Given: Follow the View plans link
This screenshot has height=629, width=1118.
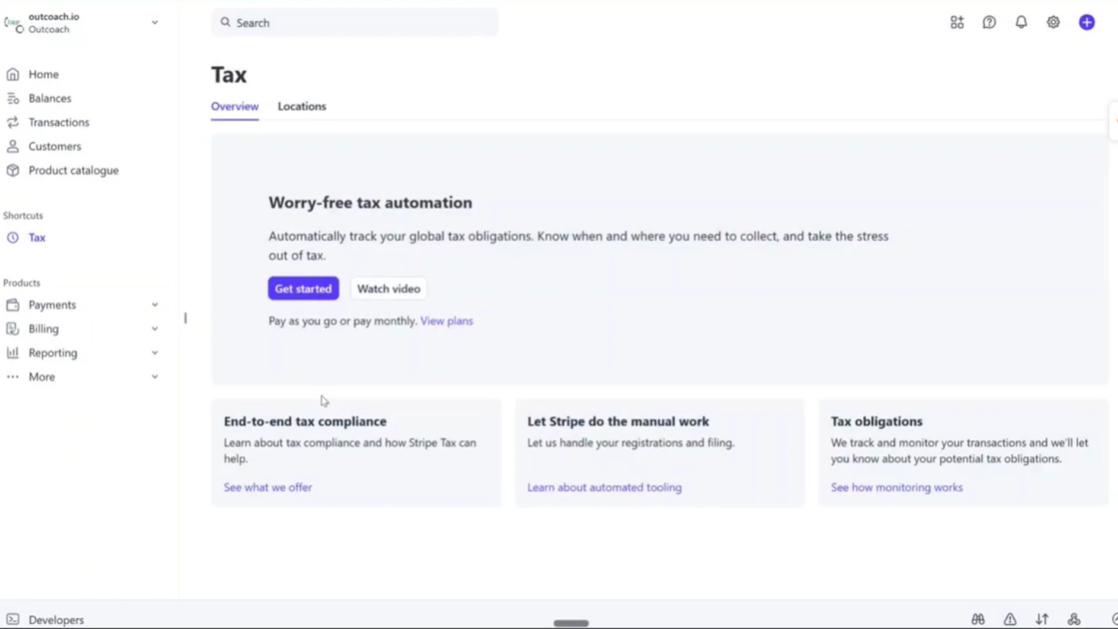Looking at the screenshot, I should point(447,321).
